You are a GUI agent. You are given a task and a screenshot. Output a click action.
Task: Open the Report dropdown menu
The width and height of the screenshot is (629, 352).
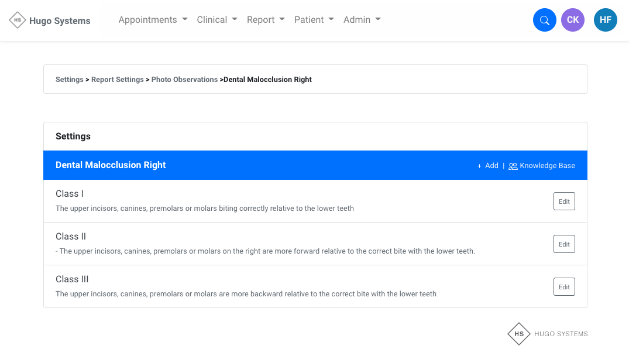point(266,20)
